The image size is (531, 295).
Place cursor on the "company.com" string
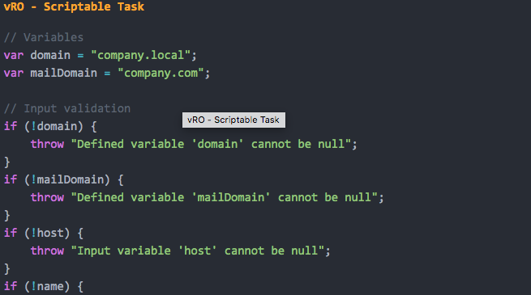coord(161,73)
